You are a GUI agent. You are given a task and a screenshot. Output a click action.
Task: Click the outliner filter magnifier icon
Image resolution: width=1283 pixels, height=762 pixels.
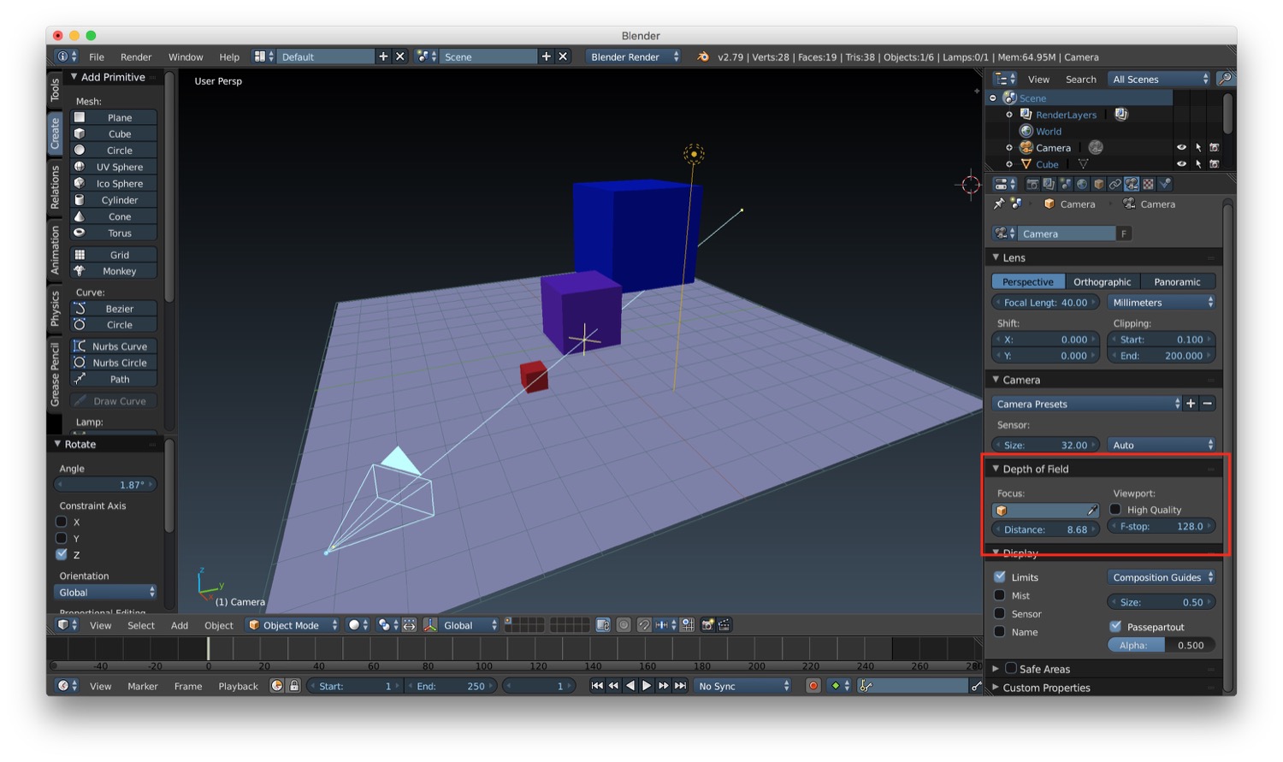(1225, 79)
